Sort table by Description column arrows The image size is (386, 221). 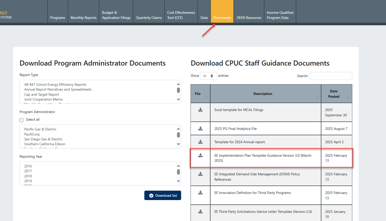point(317,97)
